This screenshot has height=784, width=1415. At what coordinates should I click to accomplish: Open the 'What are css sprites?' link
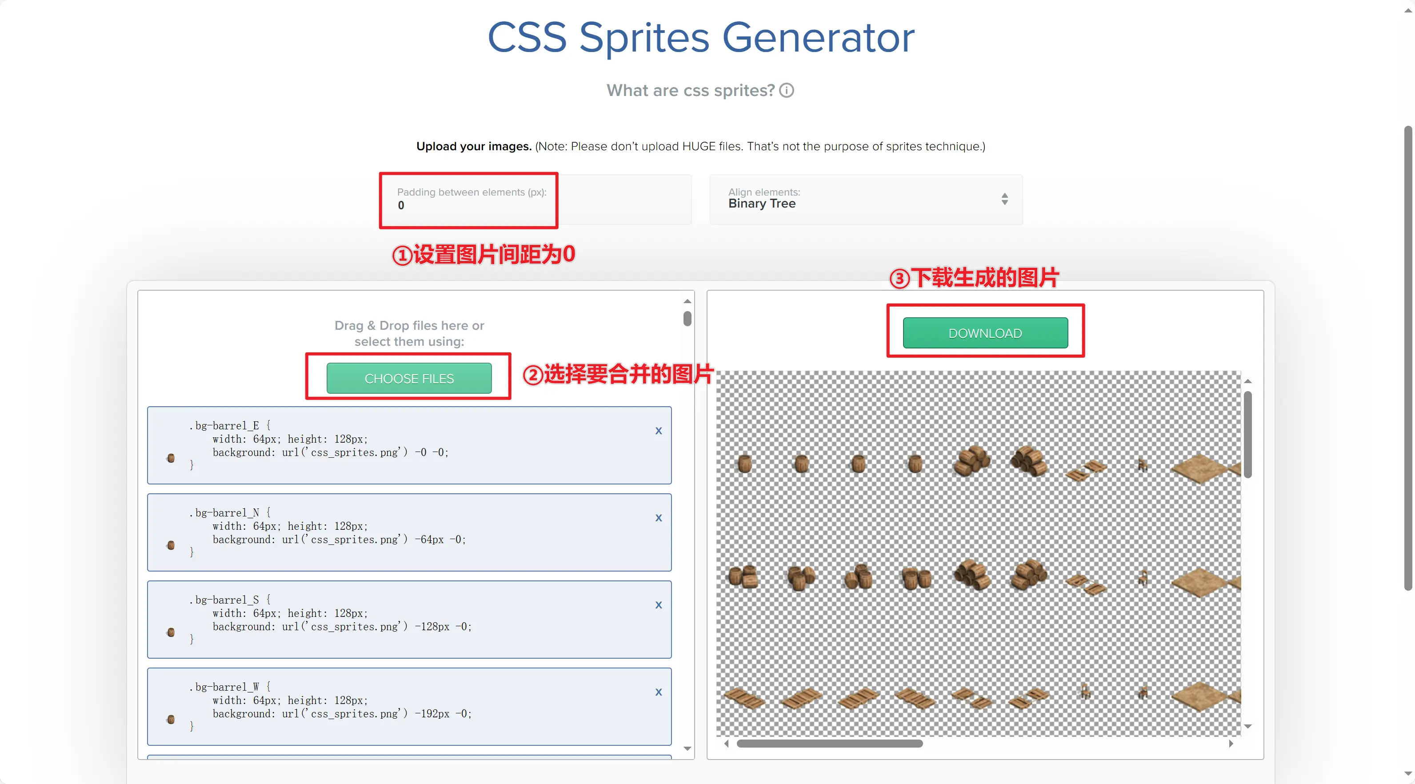pyautogui.click(x=690, y=90)
